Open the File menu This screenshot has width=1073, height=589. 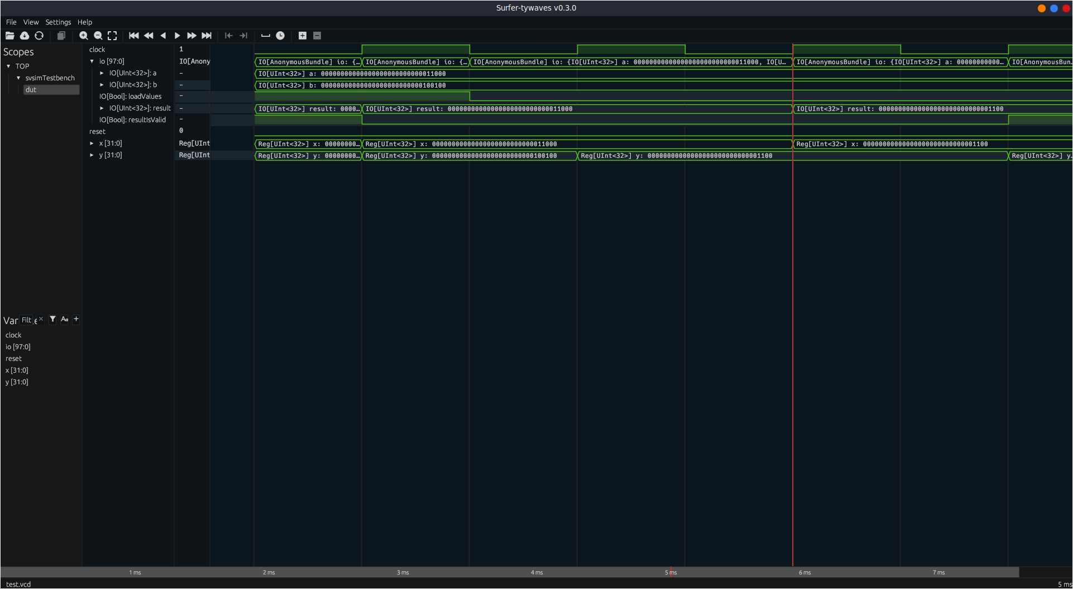click(11, 22)
